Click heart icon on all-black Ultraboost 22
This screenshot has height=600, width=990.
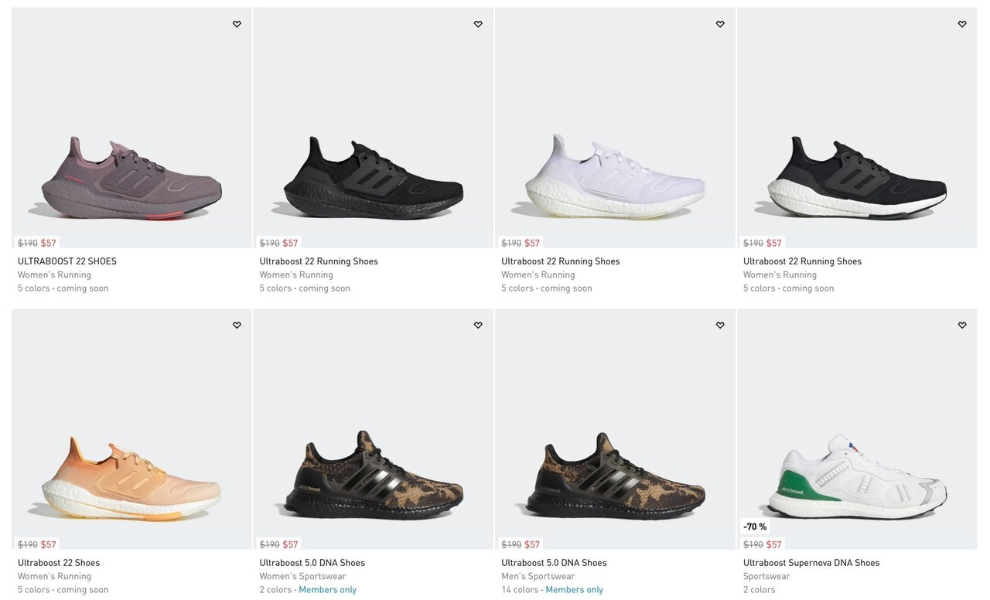point(478,24)
